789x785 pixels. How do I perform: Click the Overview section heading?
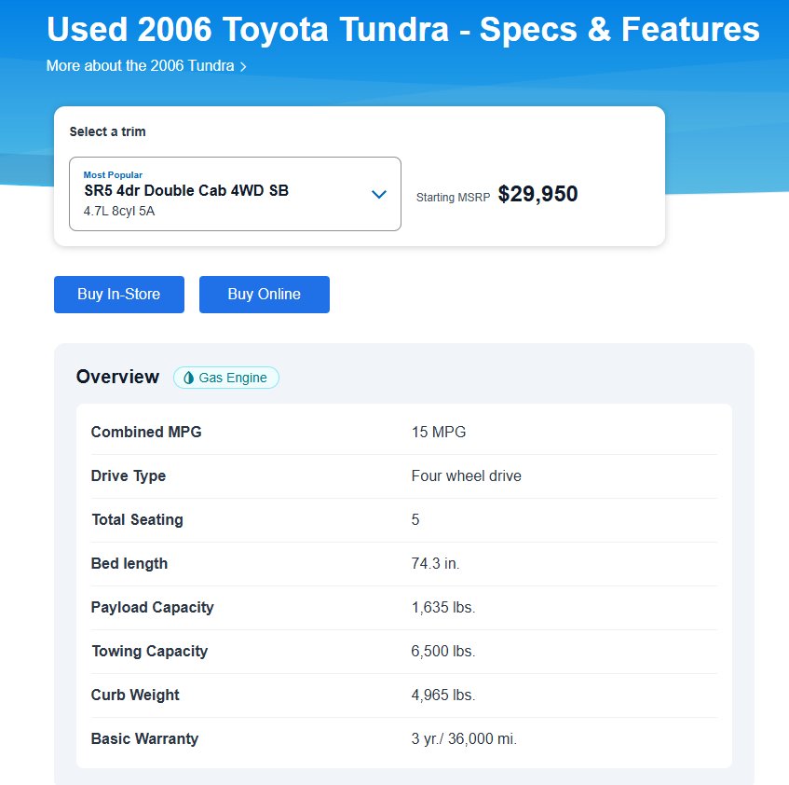click(117, 377)
